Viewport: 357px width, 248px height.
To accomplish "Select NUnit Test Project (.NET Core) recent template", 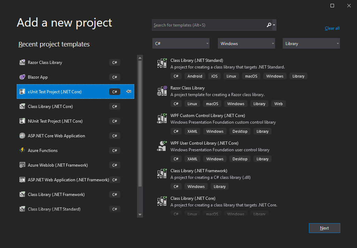I will [x=55, y=121].
